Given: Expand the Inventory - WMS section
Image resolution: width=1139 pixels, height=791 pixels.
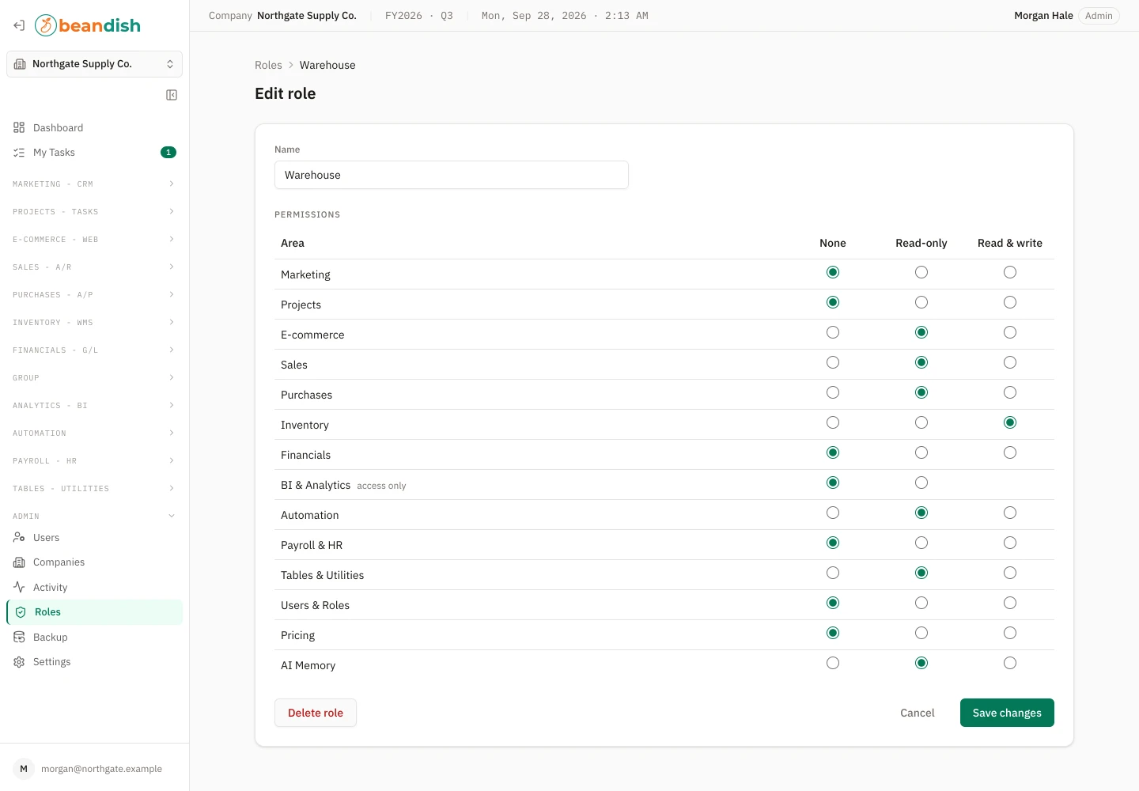Looking at the screenshot, I should [x=94, y=322].
